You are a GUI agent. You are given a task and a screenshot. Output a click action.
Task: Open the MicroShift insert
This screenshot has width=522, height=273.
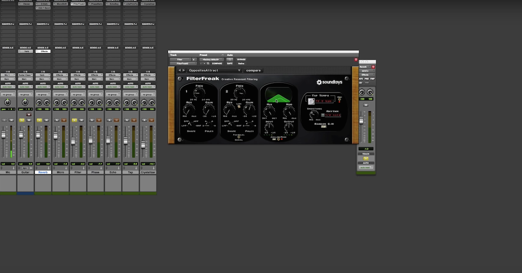point(60,3)
